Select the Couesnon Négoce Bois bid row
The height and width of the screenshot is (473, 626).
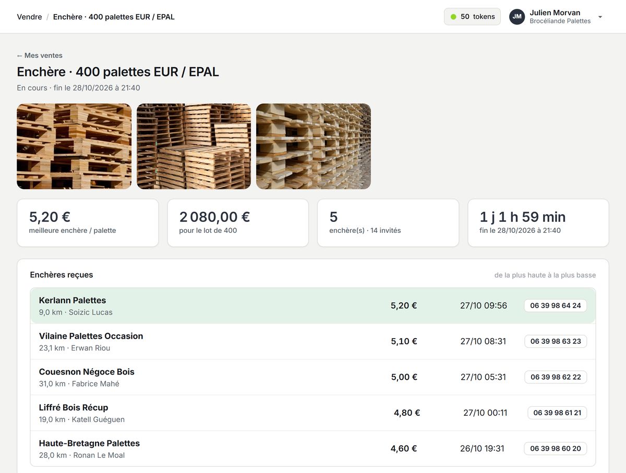click(x=313, y=377)
